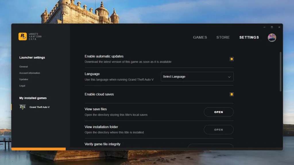The image size is (294, 165).
Task: Open the STORE tab
Action: click(223, 37)
